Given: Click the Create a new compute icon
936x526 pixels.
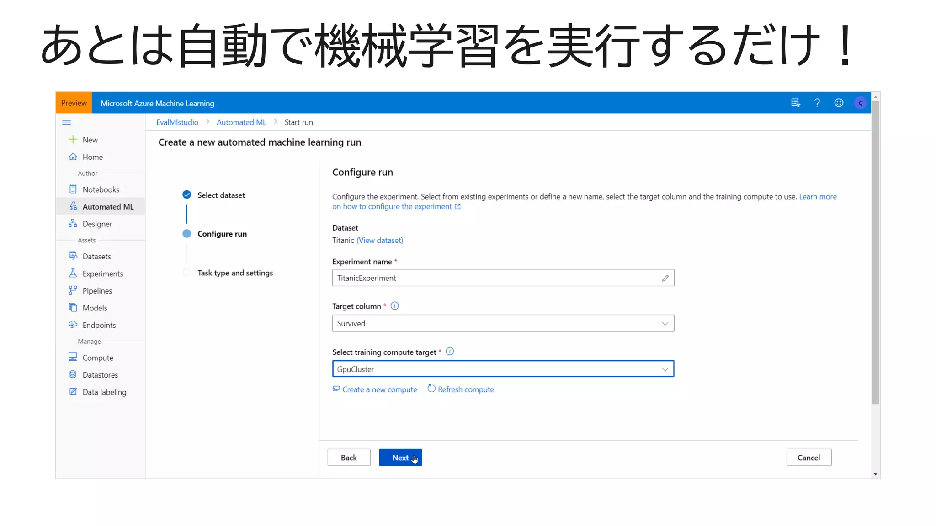Looking at the screenshot, I should tap(336, 389).
